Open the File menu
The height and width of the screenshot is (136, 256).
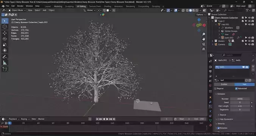[7, 6]
